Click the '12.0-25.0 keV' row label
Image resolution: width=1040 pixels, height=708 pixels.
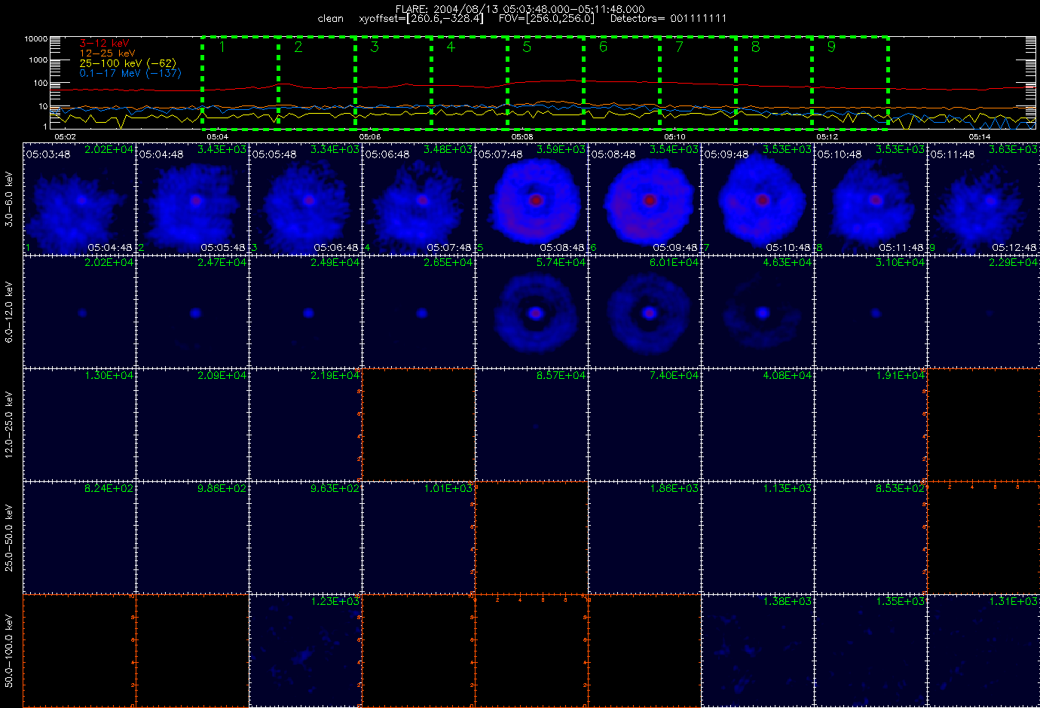pos(9,425)
